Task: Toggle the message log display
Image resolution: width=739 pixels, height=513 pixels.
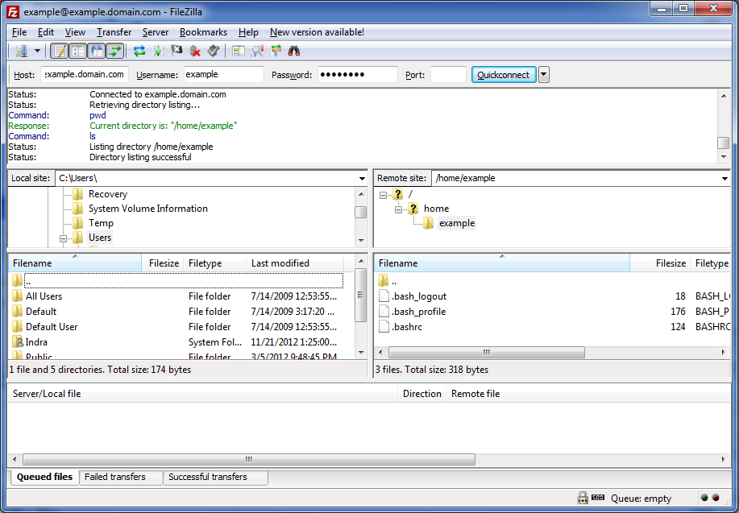Action: [x=59, y=51]
